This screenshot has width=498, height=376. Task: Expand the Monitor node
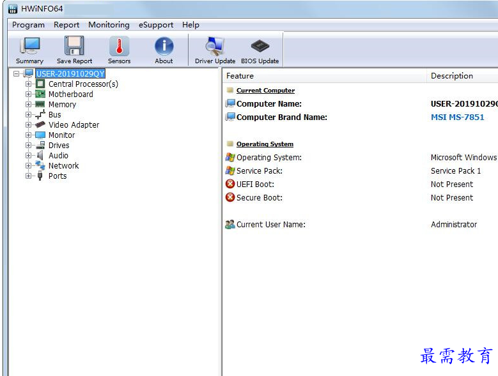[28, 135]
